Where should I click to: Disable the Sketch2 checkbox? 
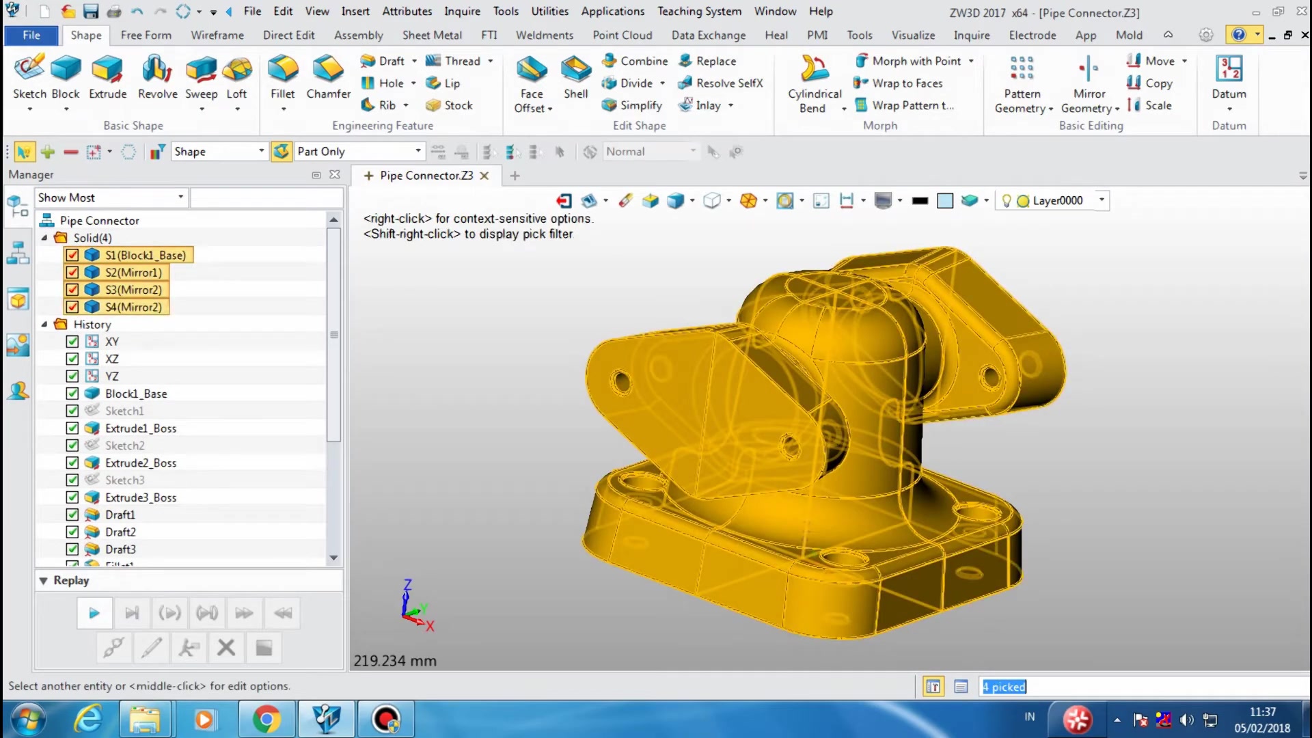(x=72, y=445)
